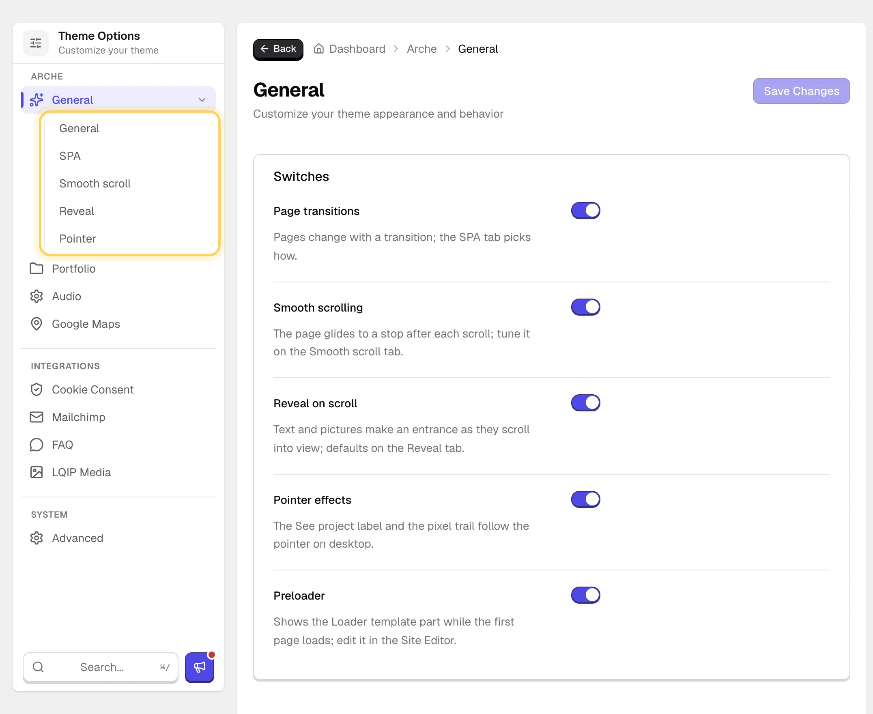Click the General breadcrumb item
Image resolution: width=873 pixels, height=714 pixels.
(478, 49)
